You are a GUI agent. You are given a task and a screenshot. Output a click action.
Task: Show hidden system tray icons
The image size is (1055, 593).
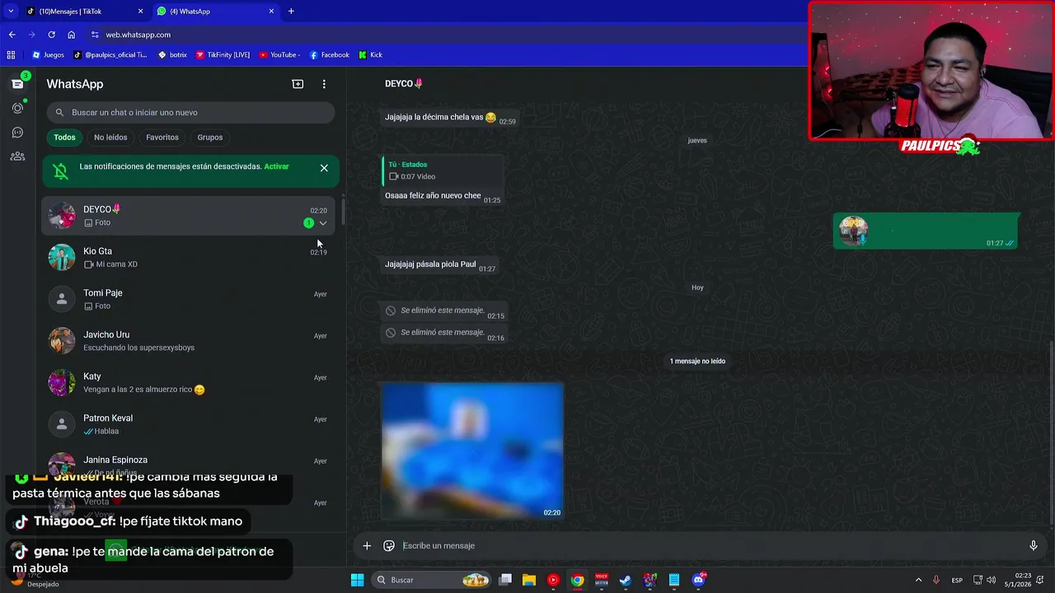tap(918, 580)
